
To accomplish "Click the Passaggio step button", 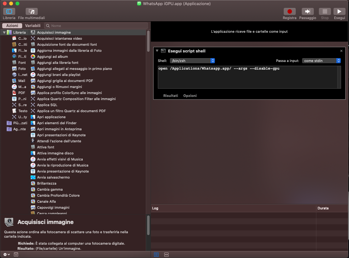I will (x=307, y=11).
